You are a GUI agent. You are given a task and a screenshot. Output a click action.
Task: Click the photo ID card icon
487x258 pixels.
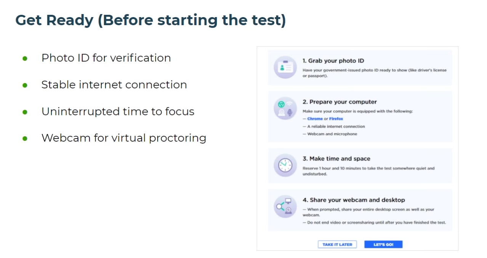click(285, 67)
